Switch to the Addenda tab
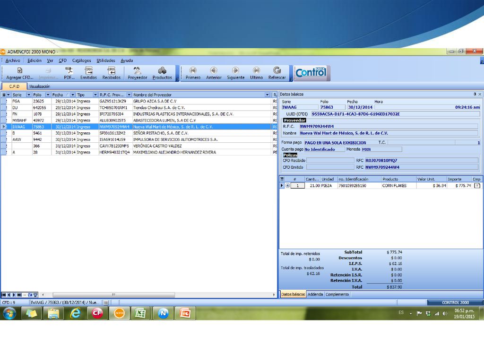This screenshot has width=484, height=363. [x=315, y=294]
